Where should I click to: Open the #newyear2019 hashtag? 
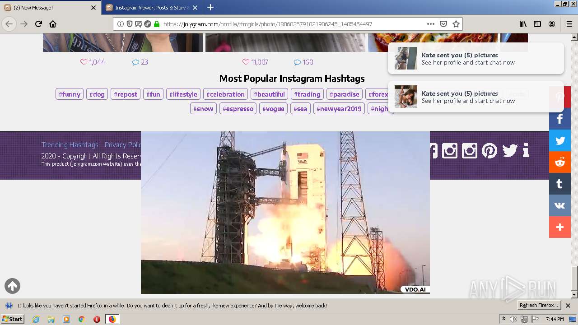pyautogui.click(x=339, y=109)
